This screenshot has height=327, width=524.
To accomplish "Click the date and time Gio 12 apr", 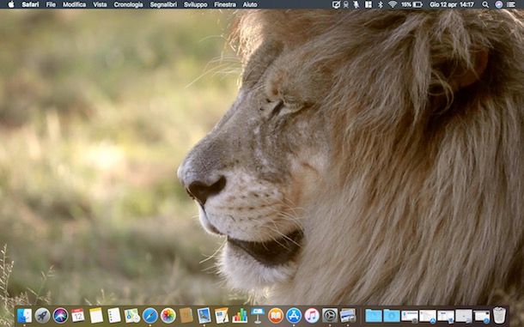I will (x=452, y=4).
